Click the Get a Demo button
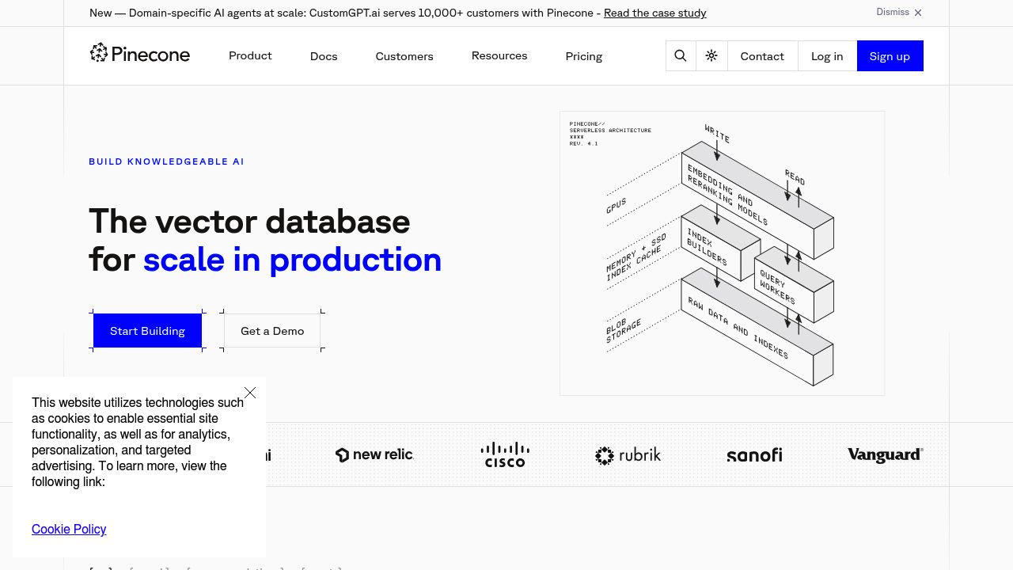This screenshot has width=1013, height=570. pyautogui.click(x=272, y=331)
